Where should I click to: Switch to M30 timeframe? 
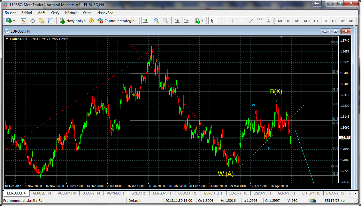click(x=307, y=21)
